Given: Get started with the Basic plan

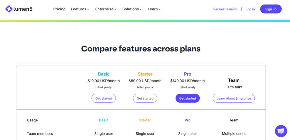Looking at the screenshot, I should [x=104, y=98].
